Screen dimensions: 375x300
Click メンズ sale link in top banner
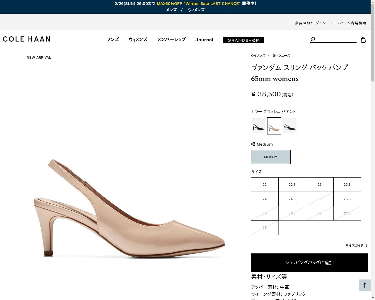171,10
